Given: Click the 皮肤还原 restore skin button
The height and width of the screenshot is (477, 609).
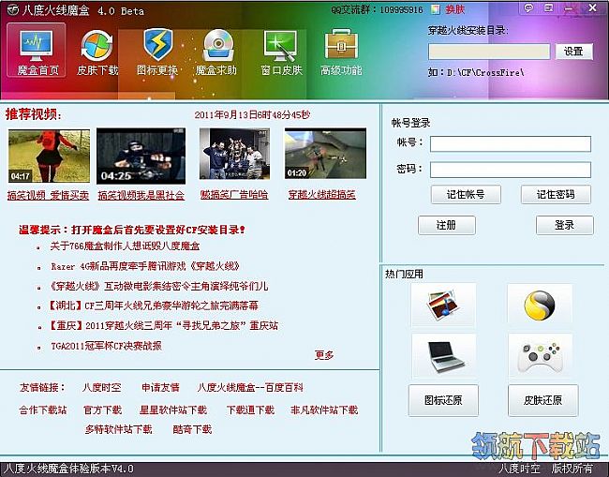Looking at the screenshot, I should (542, 400).
